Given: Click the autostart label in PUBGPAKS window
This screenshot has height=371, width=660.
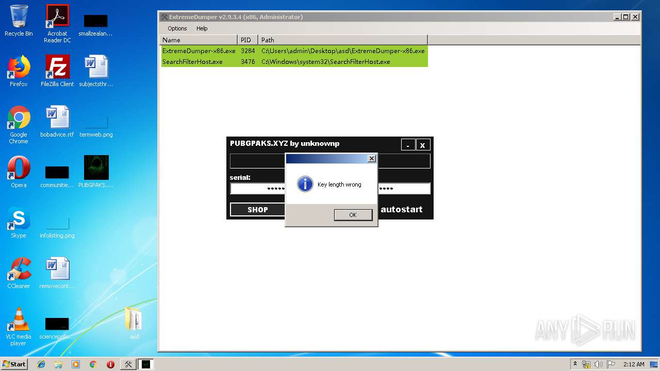Looking at the screenshot, I should coord(401,209).
